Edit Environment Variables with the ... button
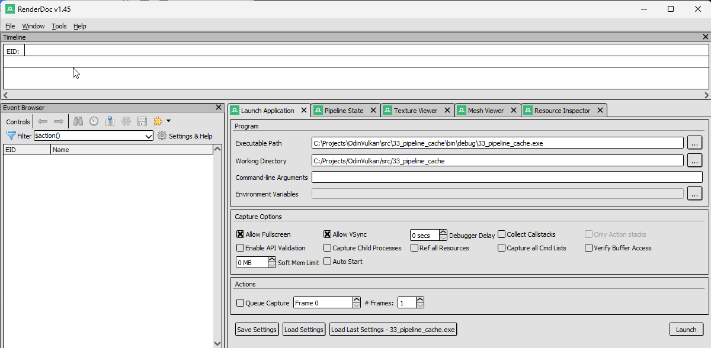 click(695, 194)
